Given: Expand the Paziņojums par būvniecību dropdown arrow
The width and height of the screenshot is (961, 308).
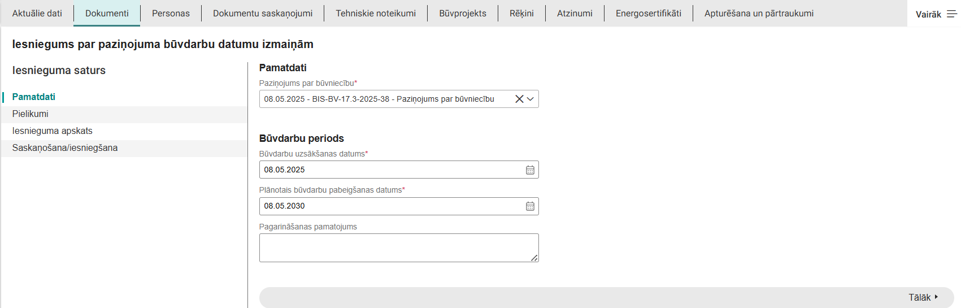Looking at the screenshot, I should click(530, 99).
